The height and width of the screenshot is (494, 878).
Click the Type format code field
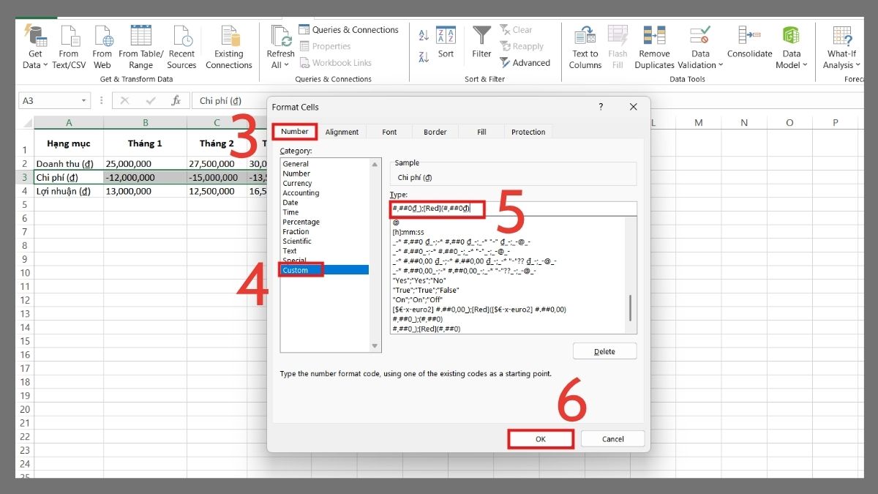tap(513, 209)
